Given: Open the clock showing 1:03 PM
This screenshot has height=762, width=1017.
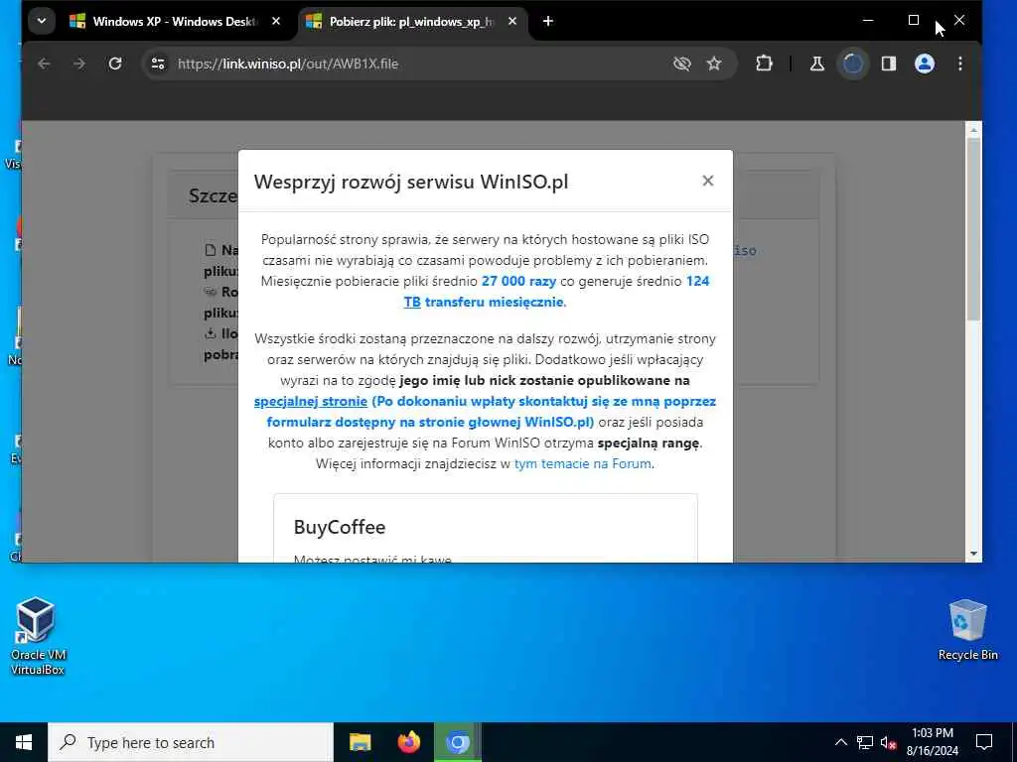Looking at the screenshot, I should [932, 742].
